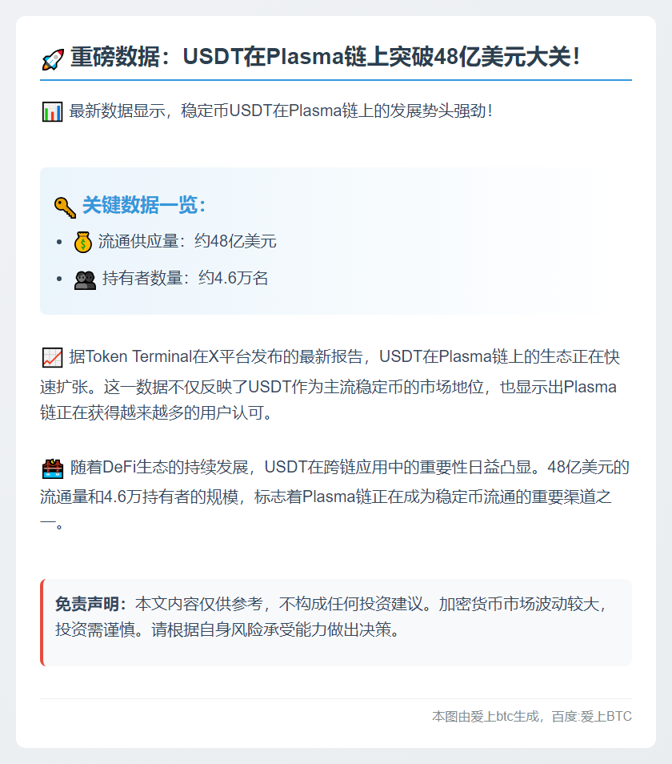Click the 关键数据一览 heading
672x764 pixels.
[144, 205]
